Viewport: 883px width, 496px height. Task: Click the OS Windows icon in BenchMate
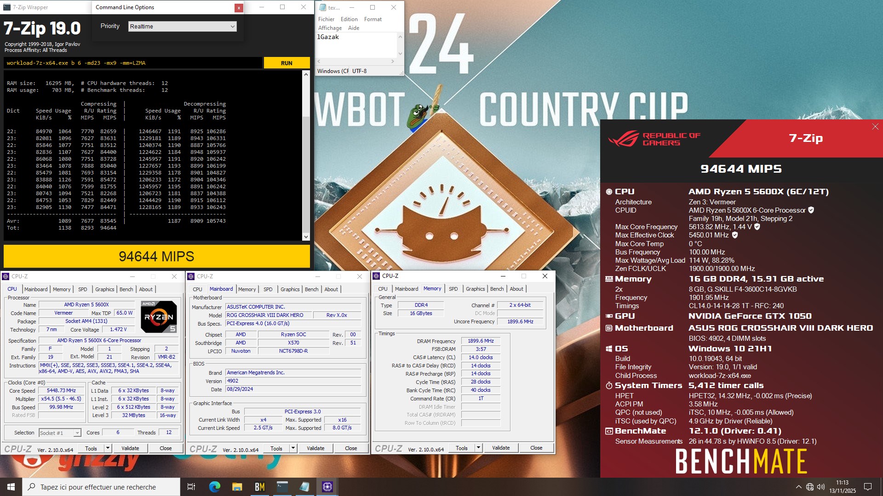pyautogui.click(x=609, y=349)
